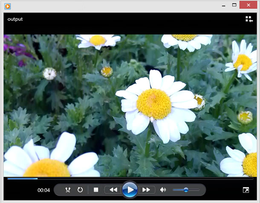Minimize the player window

click(x=224, y=5)
